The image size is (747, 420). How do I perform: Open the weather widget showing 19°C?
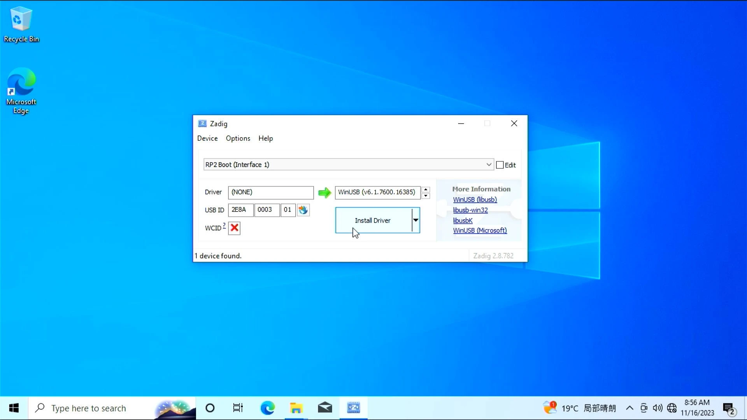[x=580, y=408]
